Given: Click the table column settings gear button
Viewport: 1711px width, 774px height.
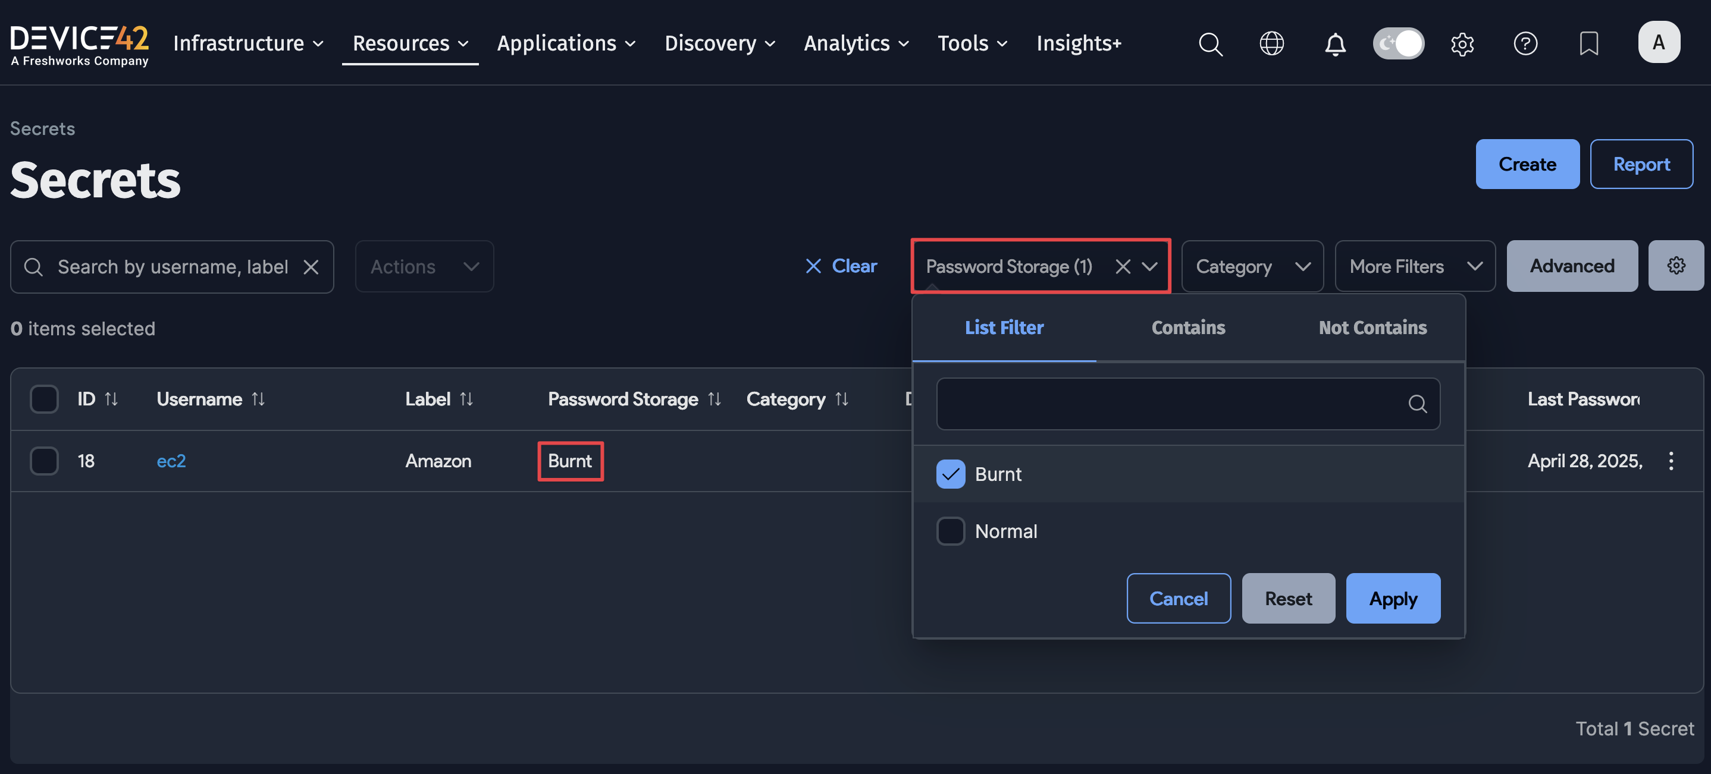Looking at the screenshot, I should tap(1675, 266).
